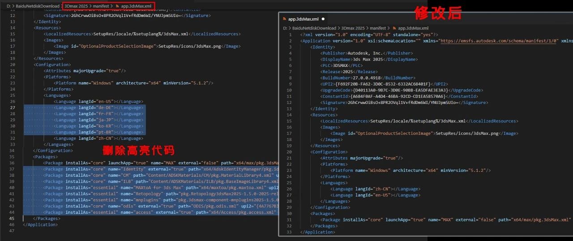
Task: Open the 3Dmax 2025 breadcrumb in the right editor
Action: tap(353, 28)
